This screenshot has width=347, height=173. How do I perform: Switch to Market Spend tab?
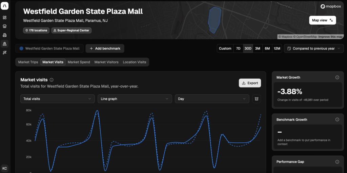(x=79, y=62)
